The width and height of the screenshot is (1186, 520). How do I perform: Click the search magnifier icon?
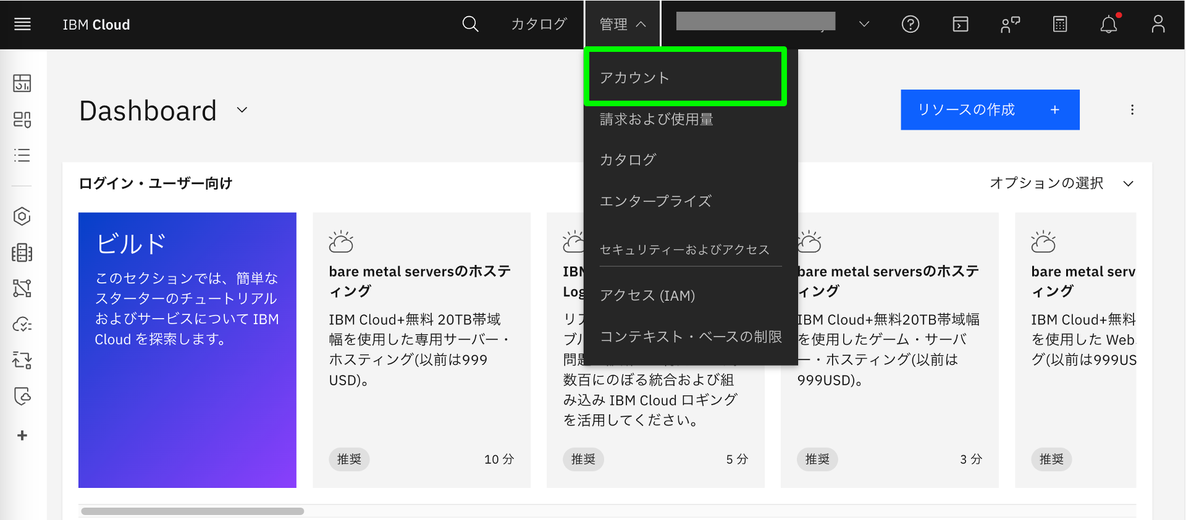(x=470, y=24)
